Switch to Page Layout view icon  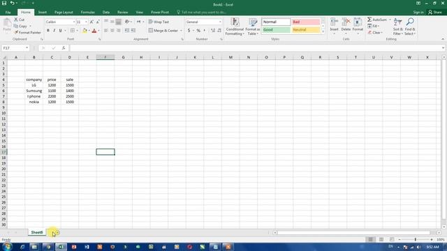coord(381,240)
